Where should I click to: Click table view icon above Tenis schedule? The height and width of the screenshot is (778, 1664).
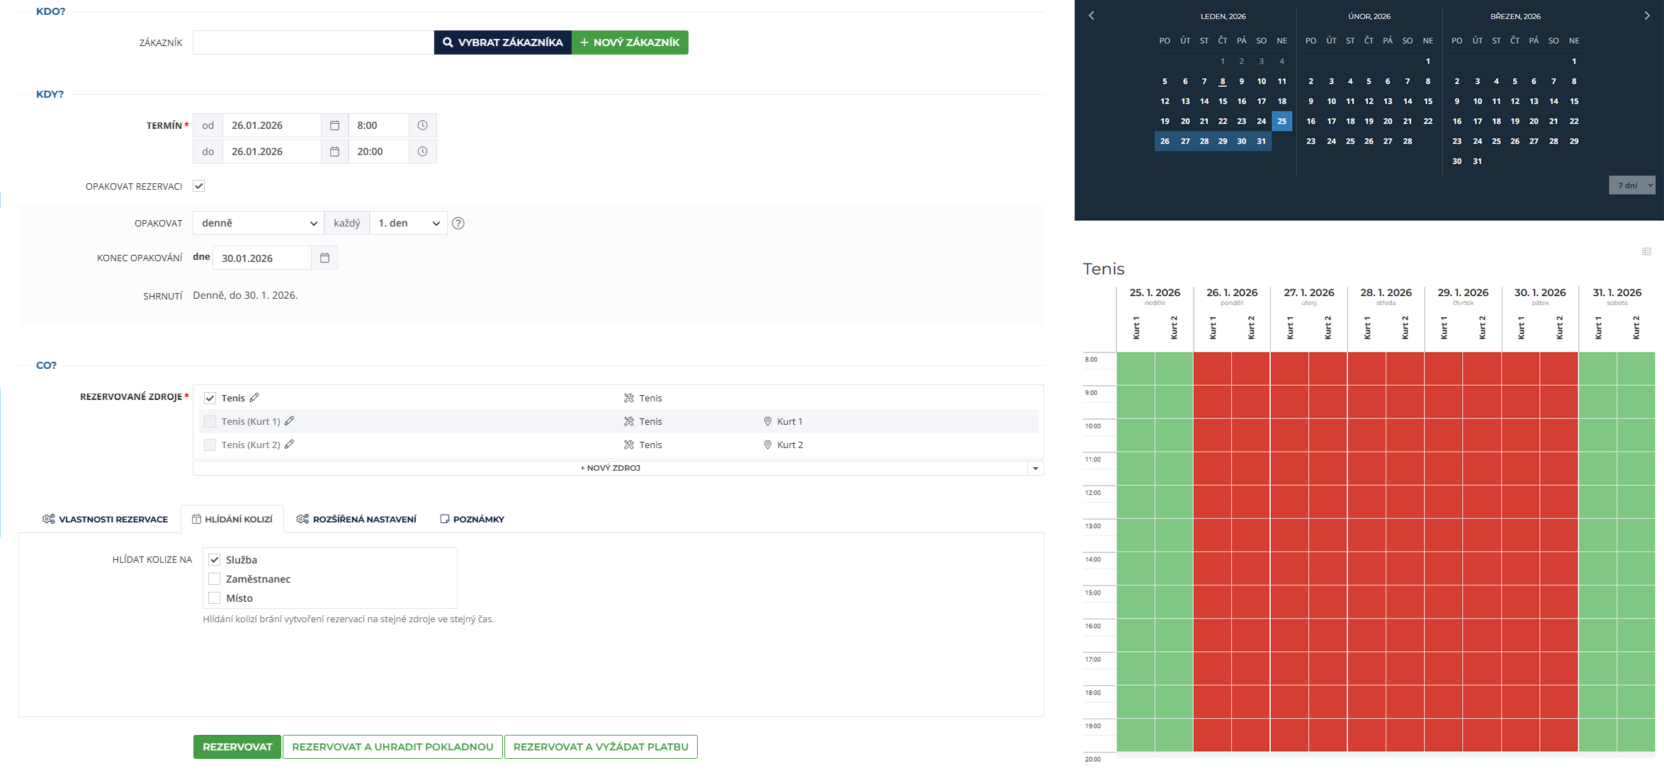(x=1646, y=252)
